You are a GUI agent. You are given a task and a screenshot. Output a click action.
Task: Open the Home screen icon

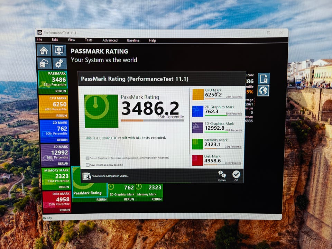(44, 50)
